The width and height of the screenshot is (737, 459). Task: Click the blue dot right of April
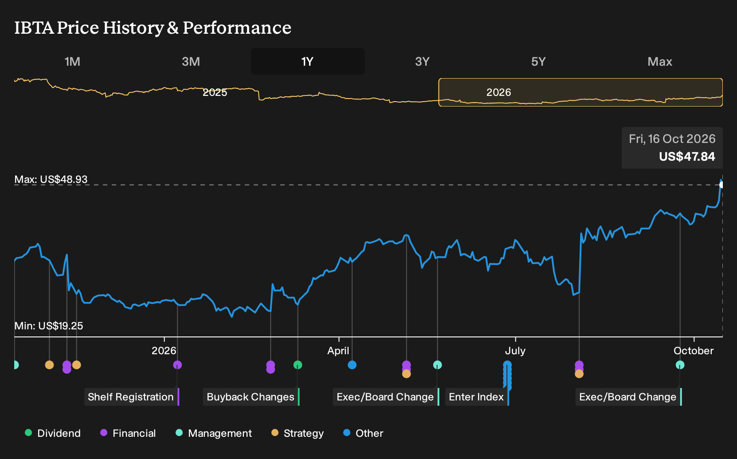[352, 365]
